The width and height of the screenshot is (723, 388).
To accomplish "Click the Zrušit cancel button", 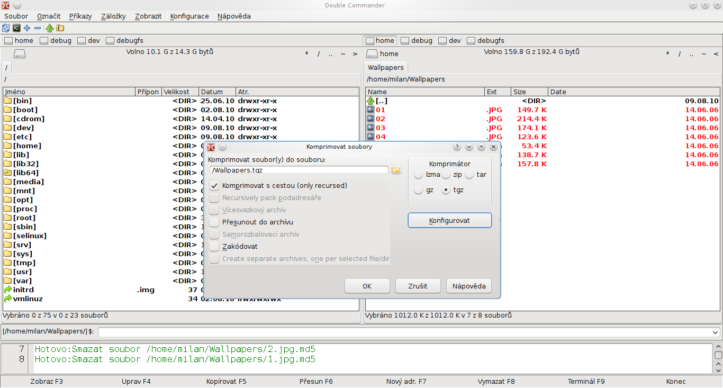I will [x=418, y=286].
